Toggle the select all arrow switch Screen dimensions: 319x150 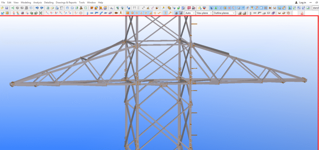click(211, 8)
